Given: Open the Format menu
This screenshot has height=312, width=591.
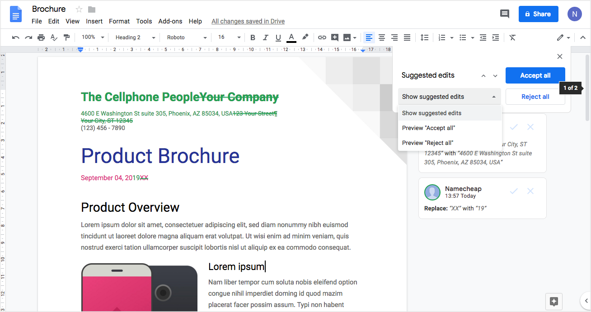Looking at the screenshot, I should tap(119, 21).
